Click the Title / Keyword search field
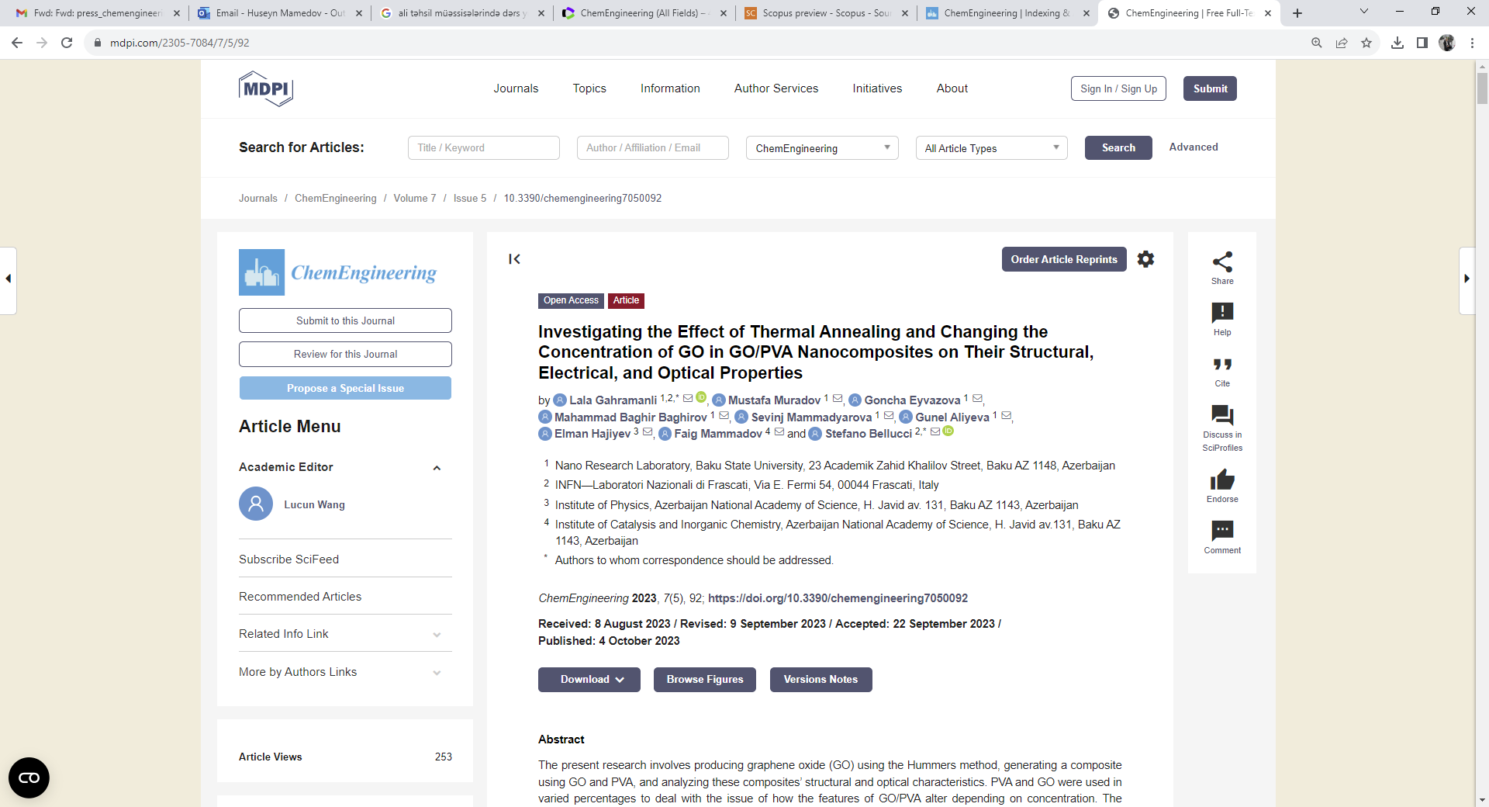The height and width of the screenshot is (807, 1489). 483,148
